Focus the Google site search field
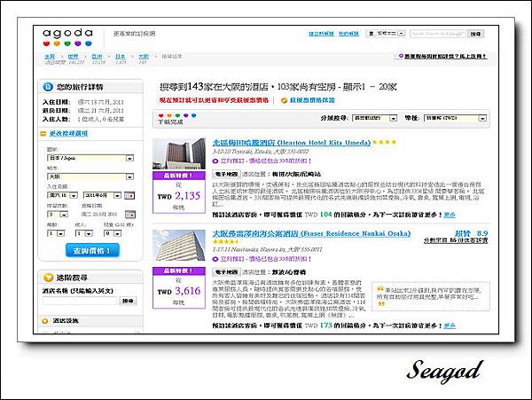The image size is (532, 400). (437, 34)
